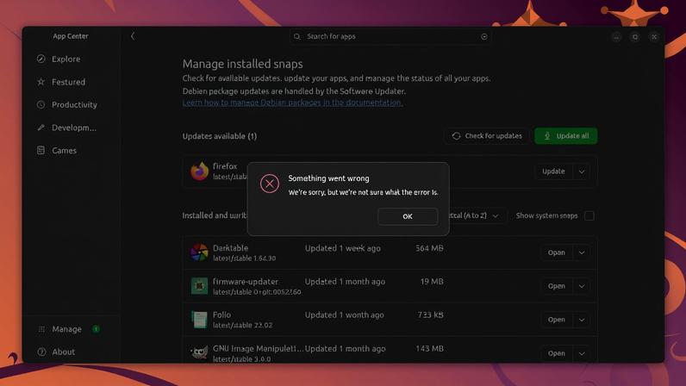Toggle Show system snaps checkbox
Viewport: 686px width, 386px height.
(589, 215)
